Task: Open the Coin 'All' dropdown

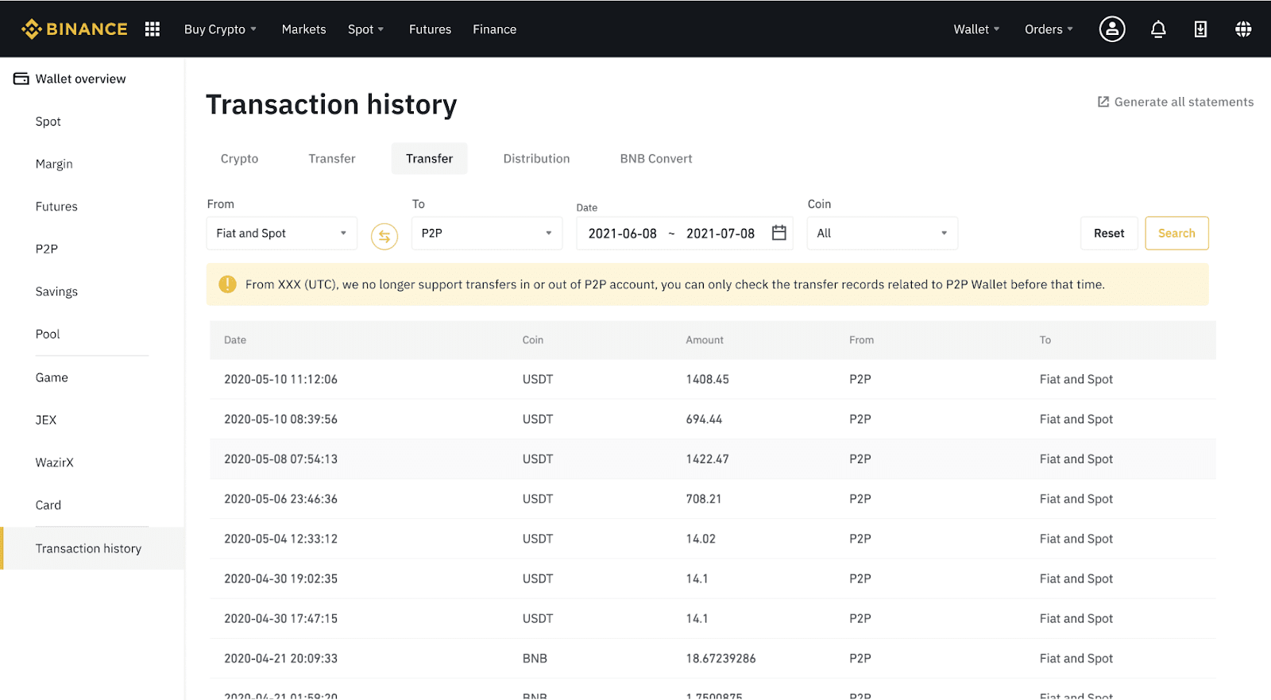Action: 882,234
